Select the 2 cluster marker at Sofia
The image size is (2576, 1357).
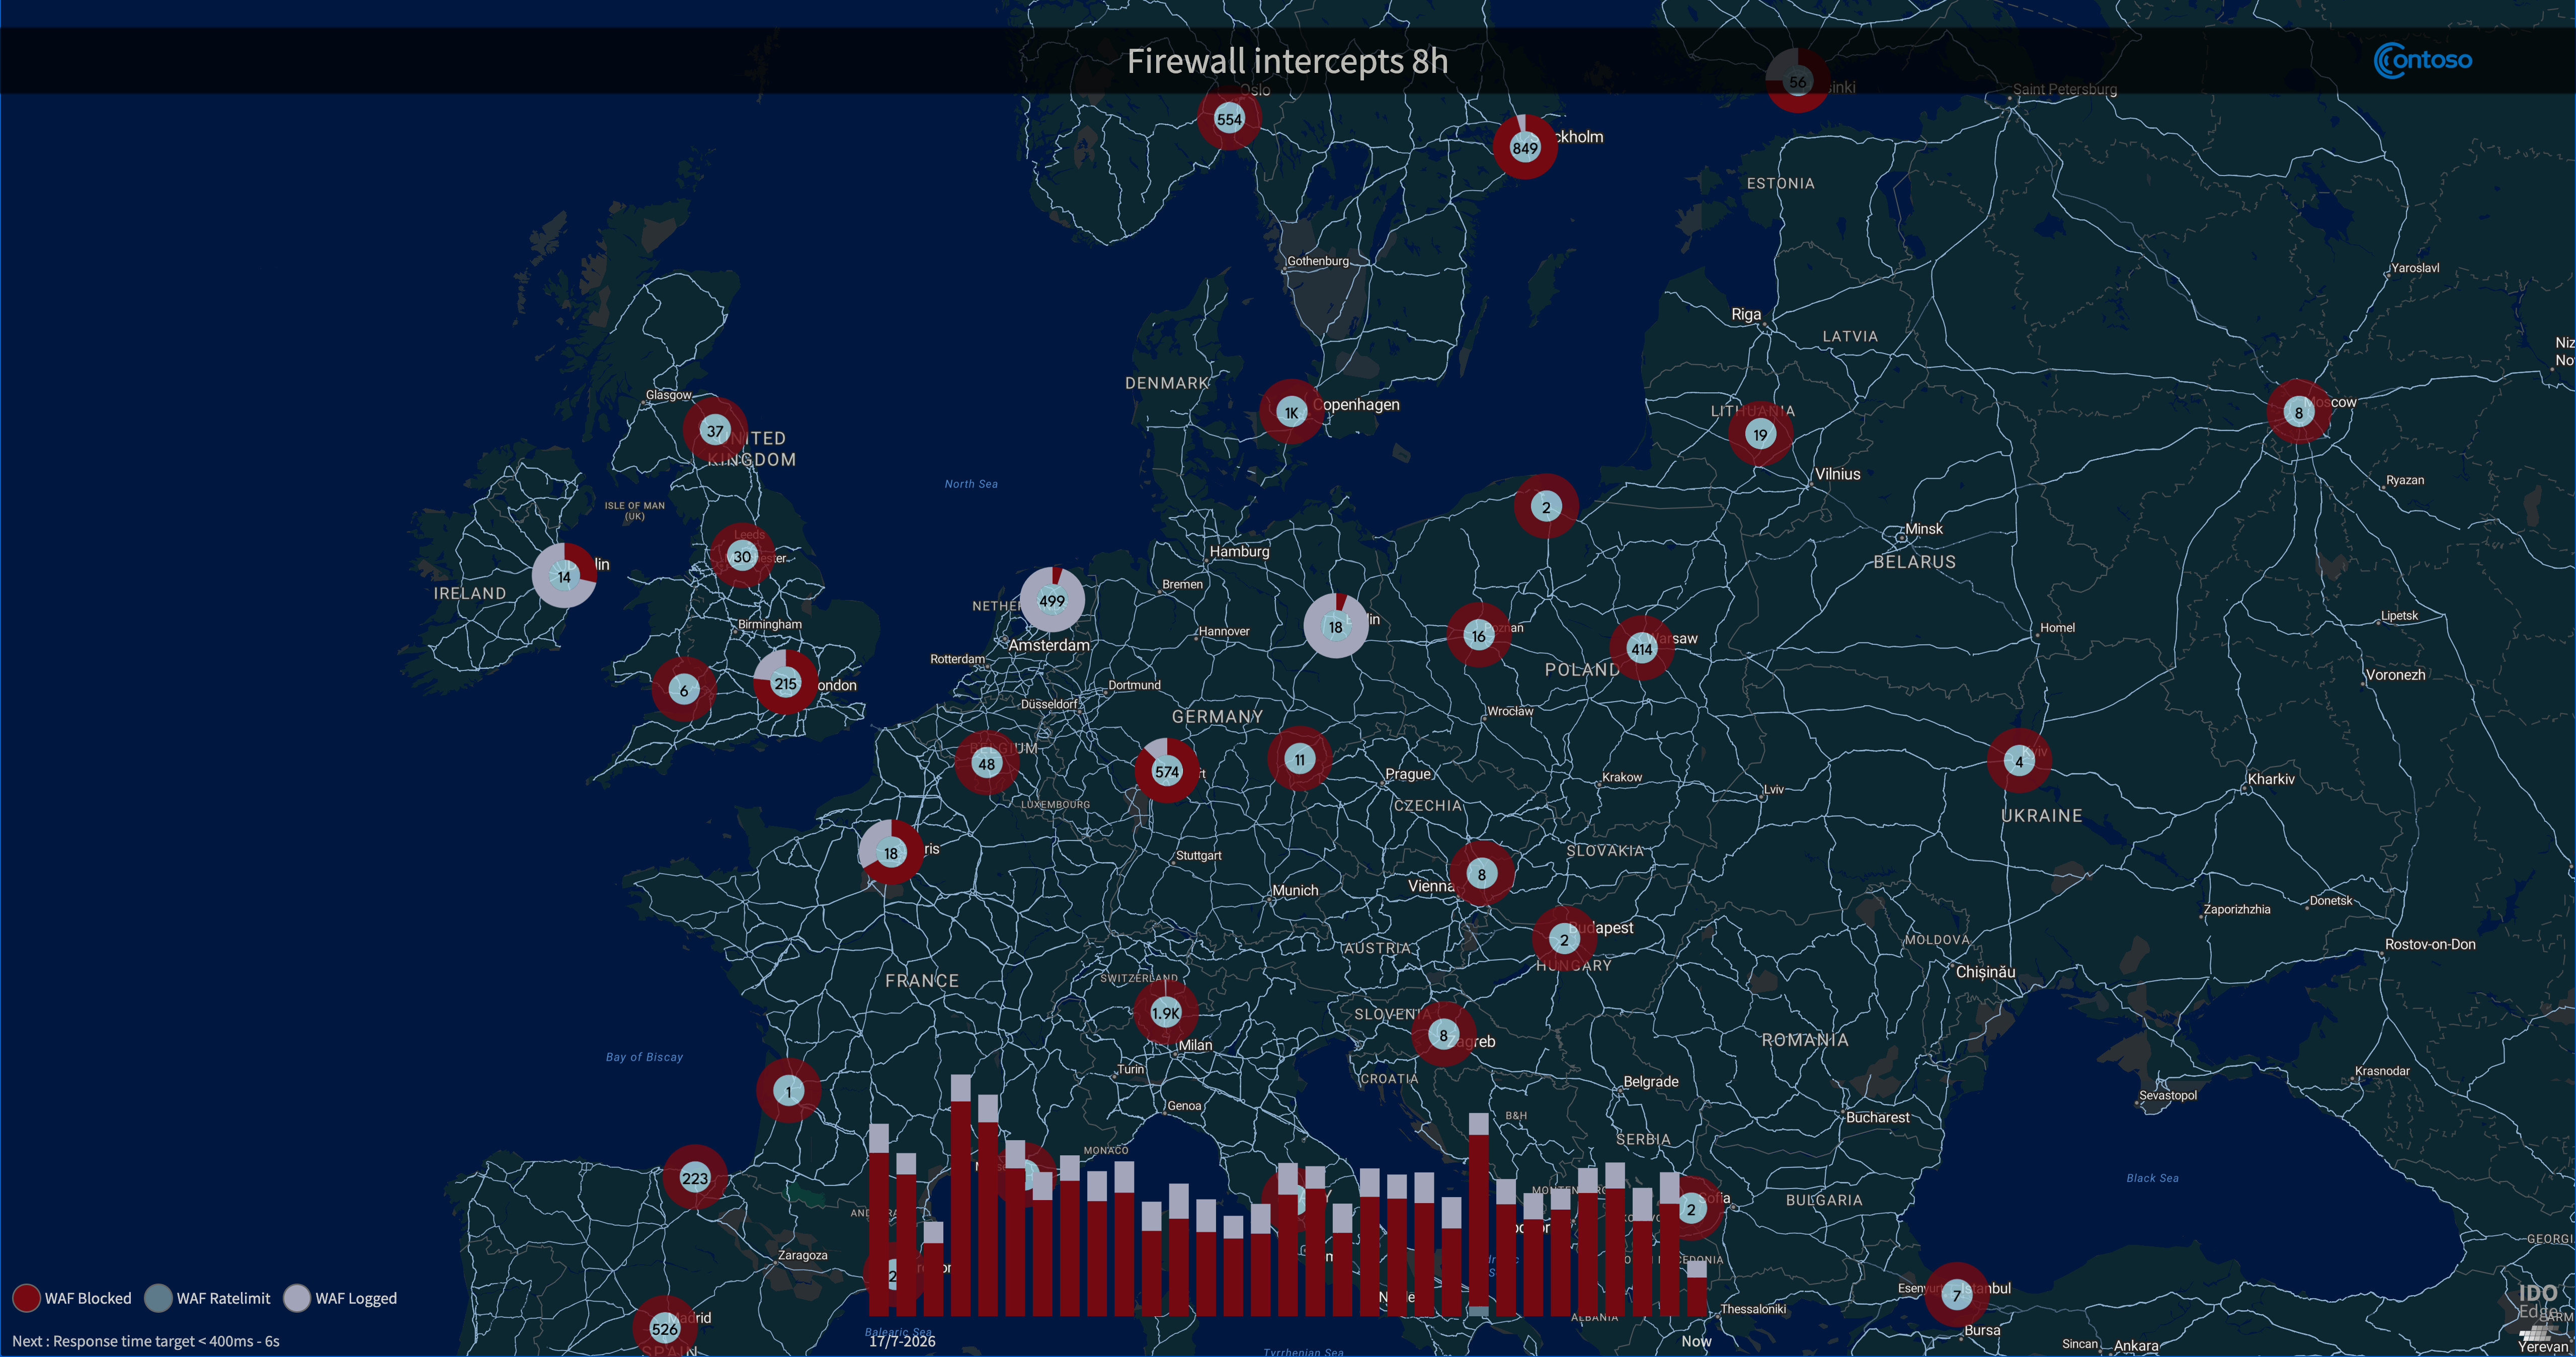click(x=1691, y=1209)
